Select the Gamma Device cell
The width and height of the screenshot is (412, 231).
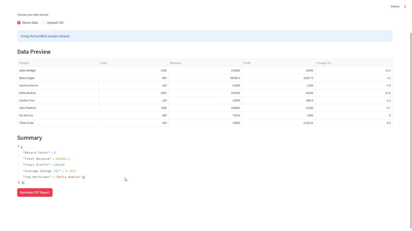click(58, 85)
